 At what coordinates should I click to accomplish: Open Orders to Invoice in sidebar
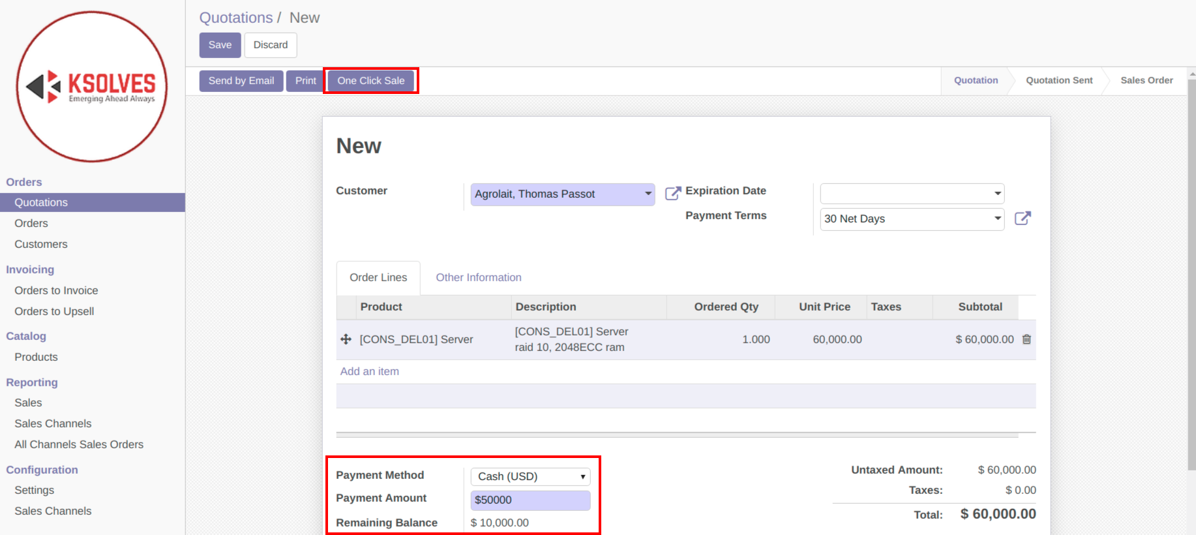pyautogui.click(x=56, y=290)
